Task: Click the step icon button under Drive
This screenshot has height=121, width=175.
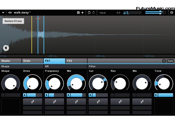Action: (x=33, y=102)
